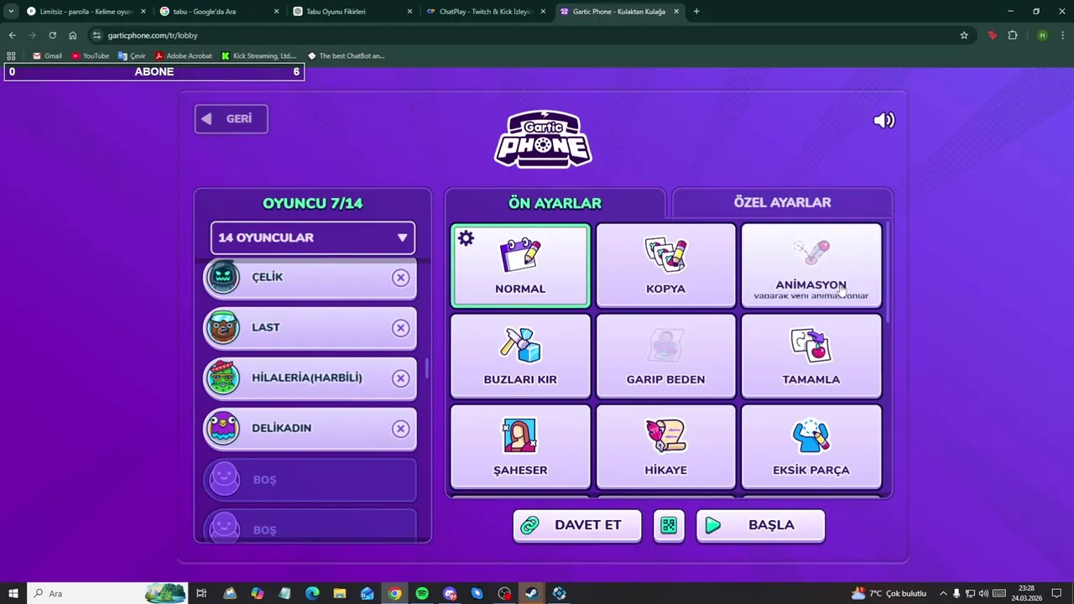
Task: Select the BUZLARI KIR mode
Action: tap(520, 356)
